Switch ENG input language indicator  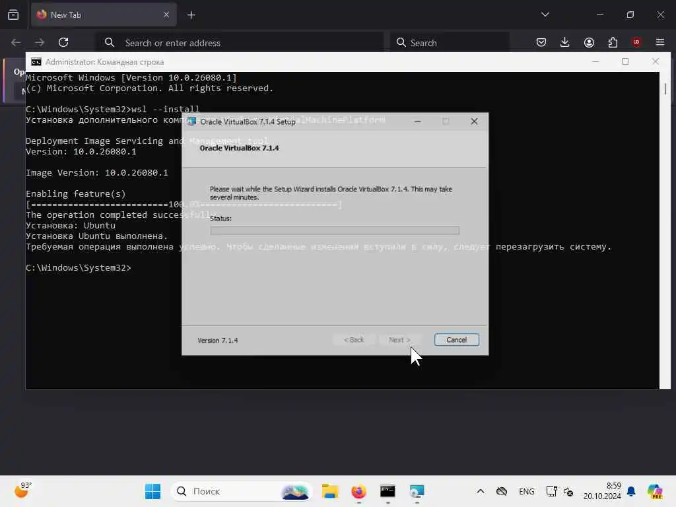526,491
